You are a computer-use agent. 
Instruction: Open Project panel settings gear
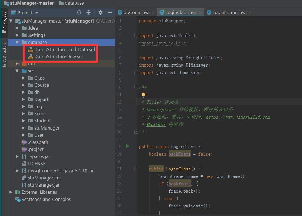100,13
